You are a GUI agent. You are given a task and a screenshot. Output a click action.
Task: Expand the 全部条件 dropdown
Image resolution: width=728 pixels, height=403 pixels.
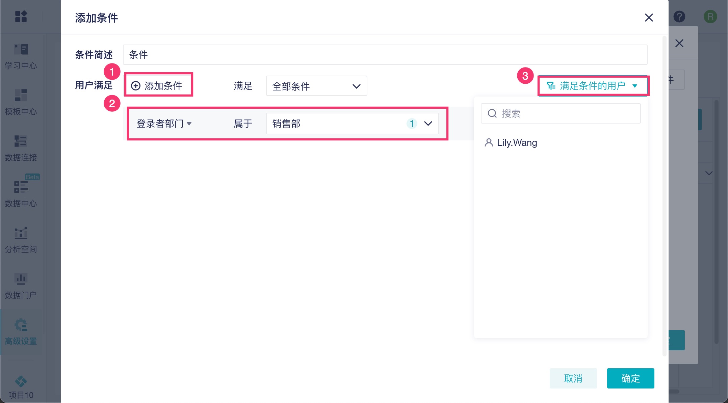(316, 86)
